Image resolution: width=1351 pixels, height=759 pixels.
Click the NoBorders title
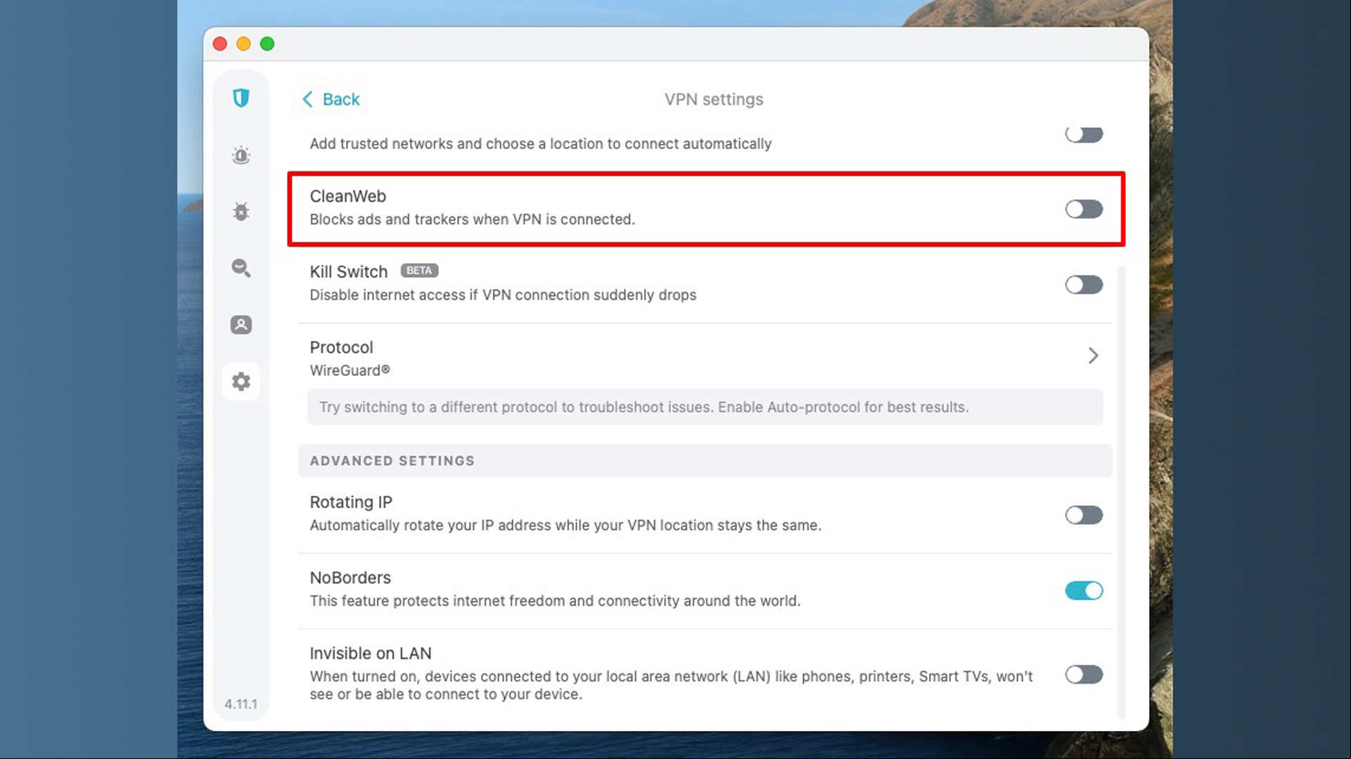point(350,578)
